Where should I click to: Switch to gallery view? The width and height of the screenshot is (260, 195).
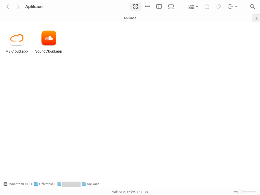coord(171,7)
